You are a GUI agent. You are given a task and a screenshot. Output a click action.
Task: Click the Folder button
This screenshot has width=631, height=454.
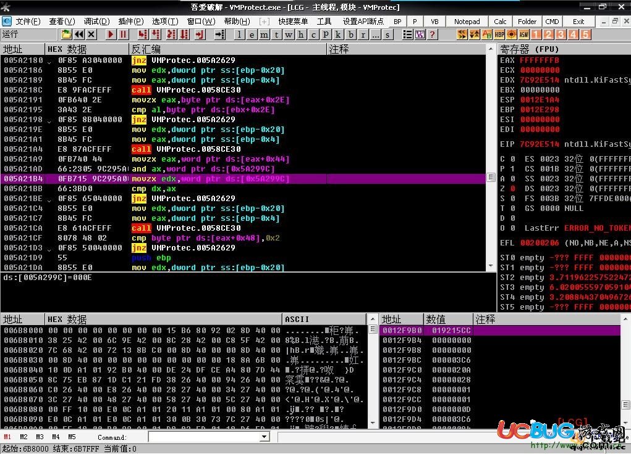click(527, 22)
